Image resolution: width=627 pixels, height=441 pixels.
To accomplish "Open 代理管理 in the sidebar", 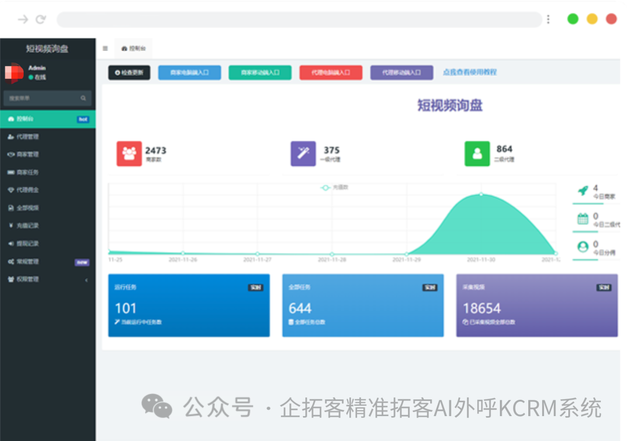I will point(48,137).
